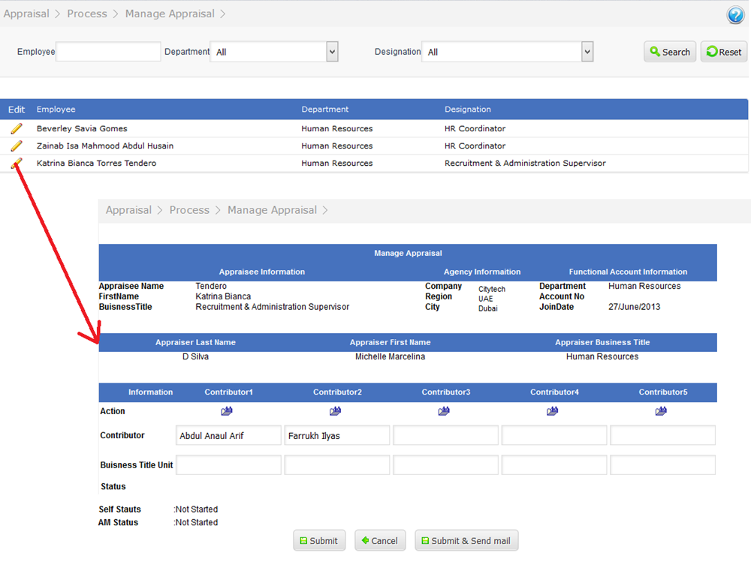Click Contributor3 Buisness Title Unit field
Image resolution: width=751 pixels, height=562 pixels.
445,464
